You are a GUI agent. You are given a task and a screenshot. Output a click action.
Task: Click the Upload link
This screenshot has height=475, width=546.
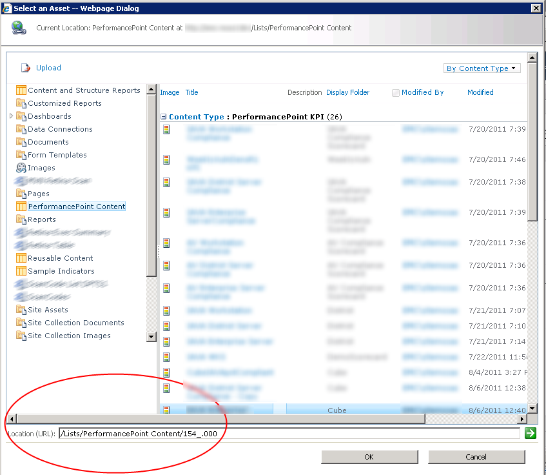(x=48, y=68)
